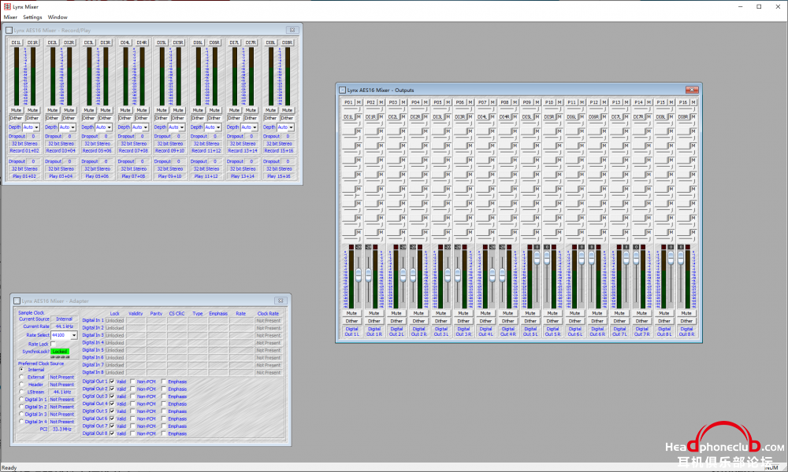Toggle the M button beside DI1L in Outputs
The image size is (788, 472).
point(359,117)
